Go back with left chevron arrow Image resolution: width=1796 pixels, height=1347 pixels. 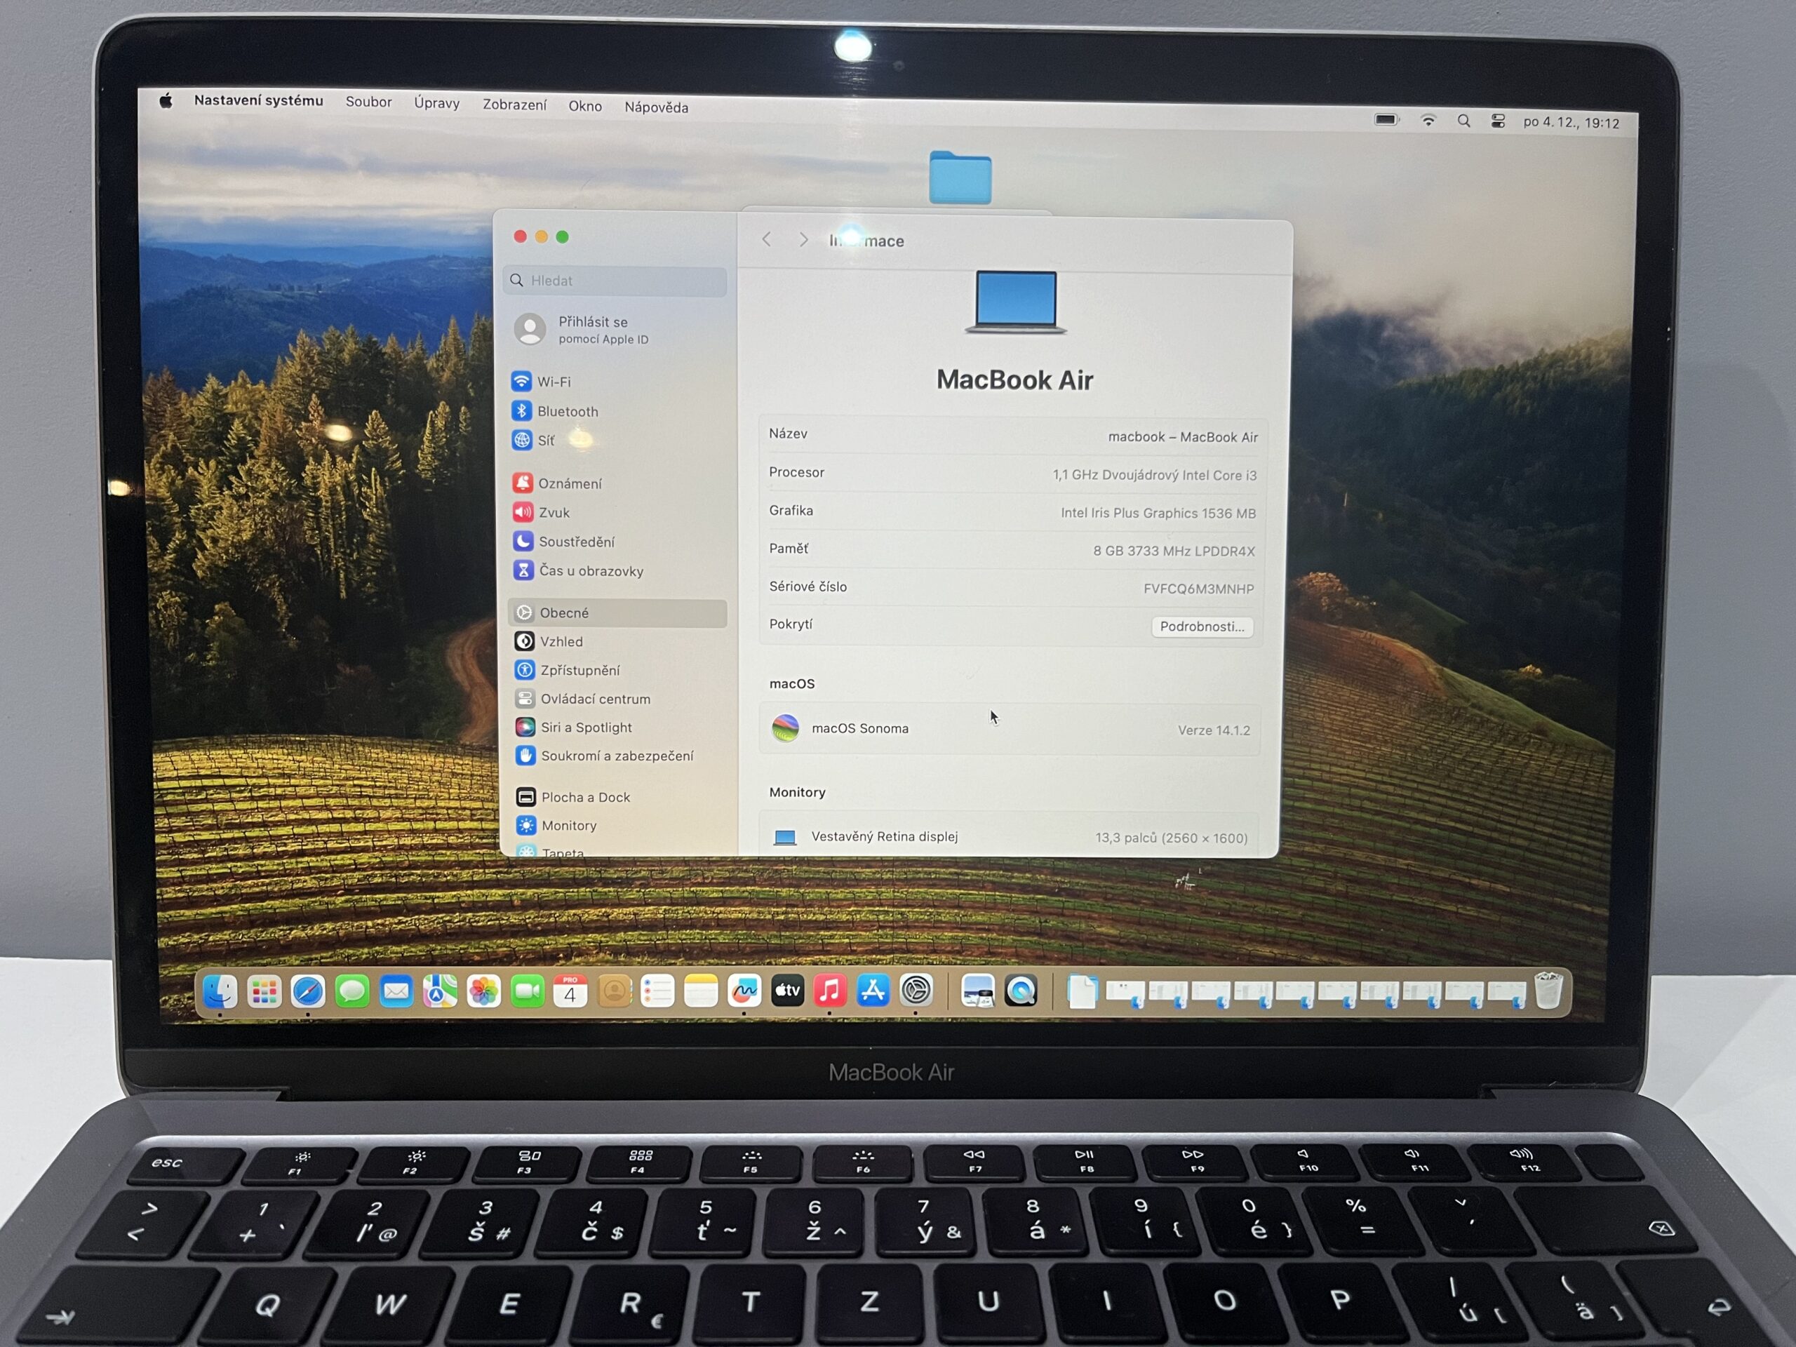(x=767, y=239)
